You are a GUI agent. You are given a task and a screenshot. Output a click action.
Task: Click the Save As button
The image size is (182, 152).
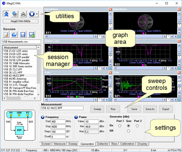150,109
